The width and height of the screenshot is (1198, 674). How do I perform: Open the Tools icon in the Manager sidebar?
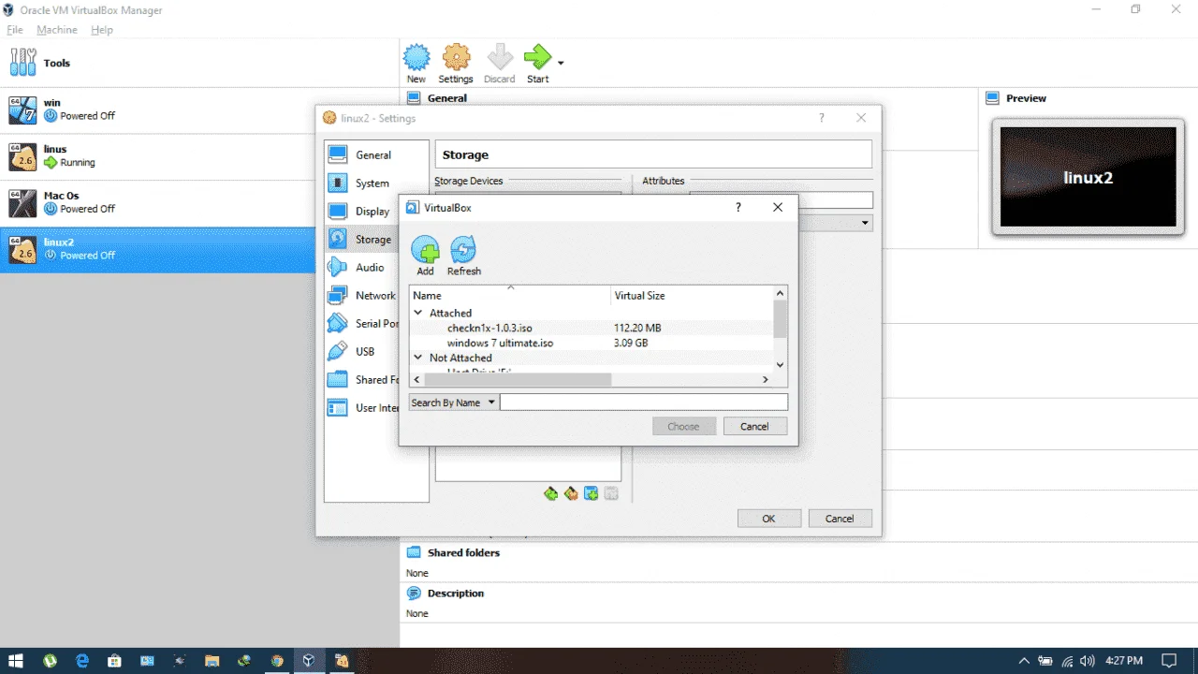click(x=22, y=63)
